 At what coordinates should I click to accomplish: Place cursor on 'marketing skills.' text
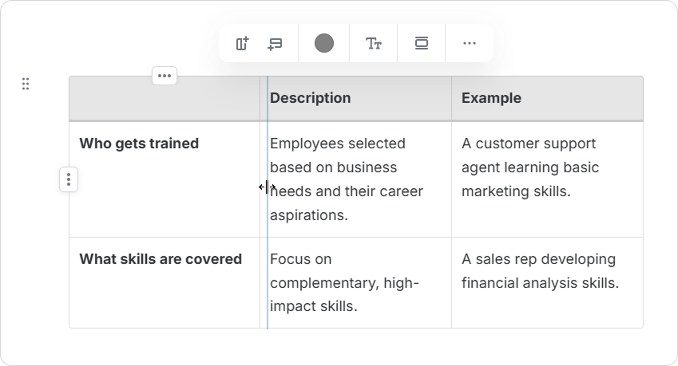[516, 191]
